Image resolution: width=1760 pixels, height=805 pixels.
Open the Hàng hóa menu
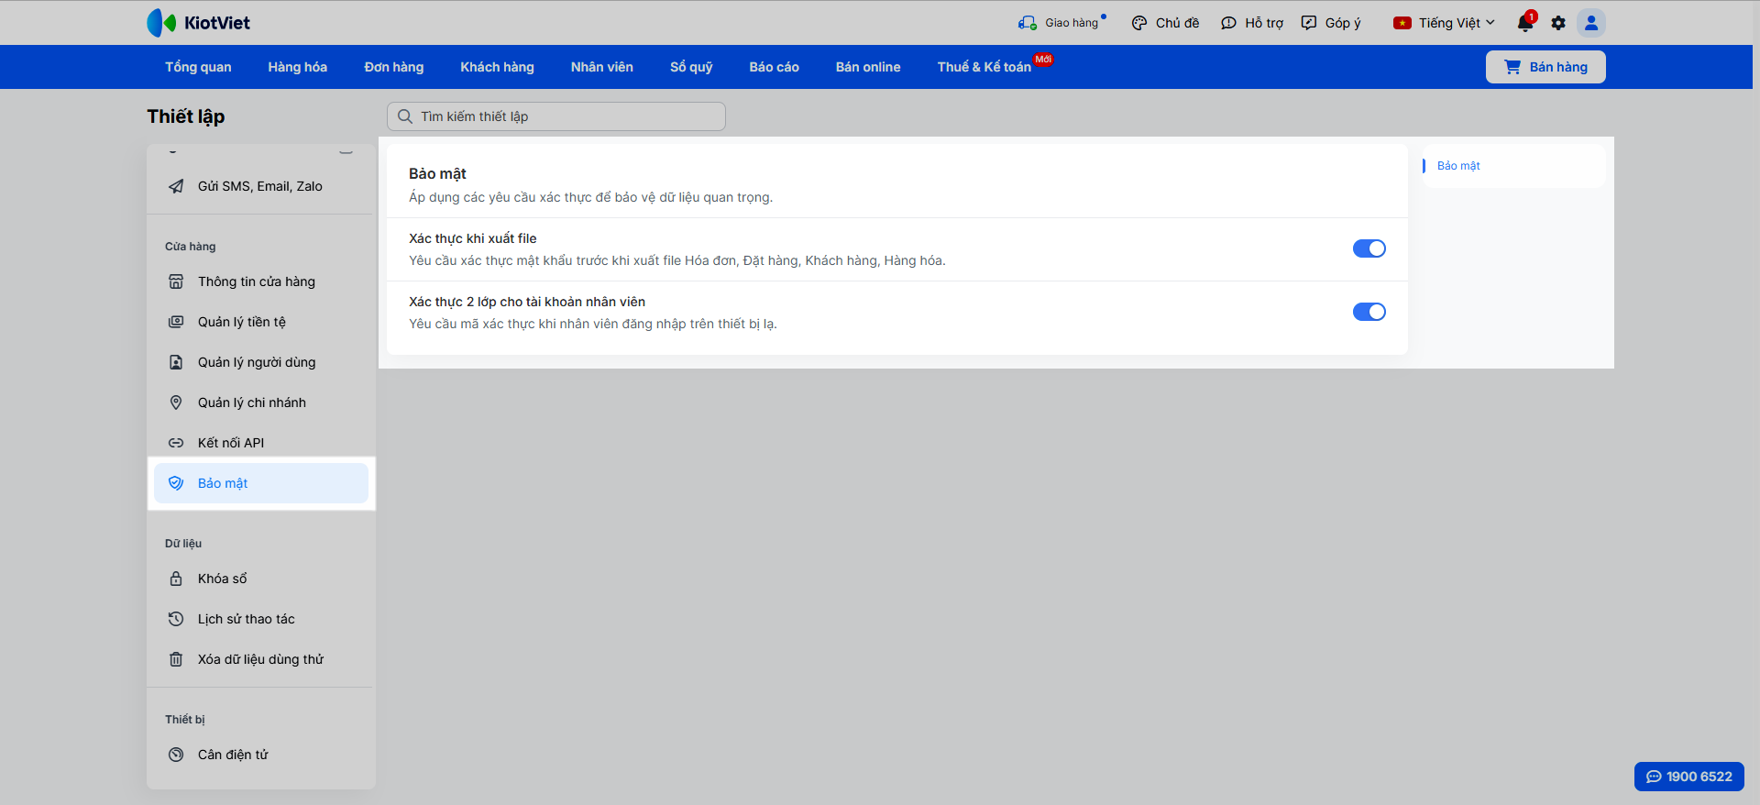click(298, 67)
